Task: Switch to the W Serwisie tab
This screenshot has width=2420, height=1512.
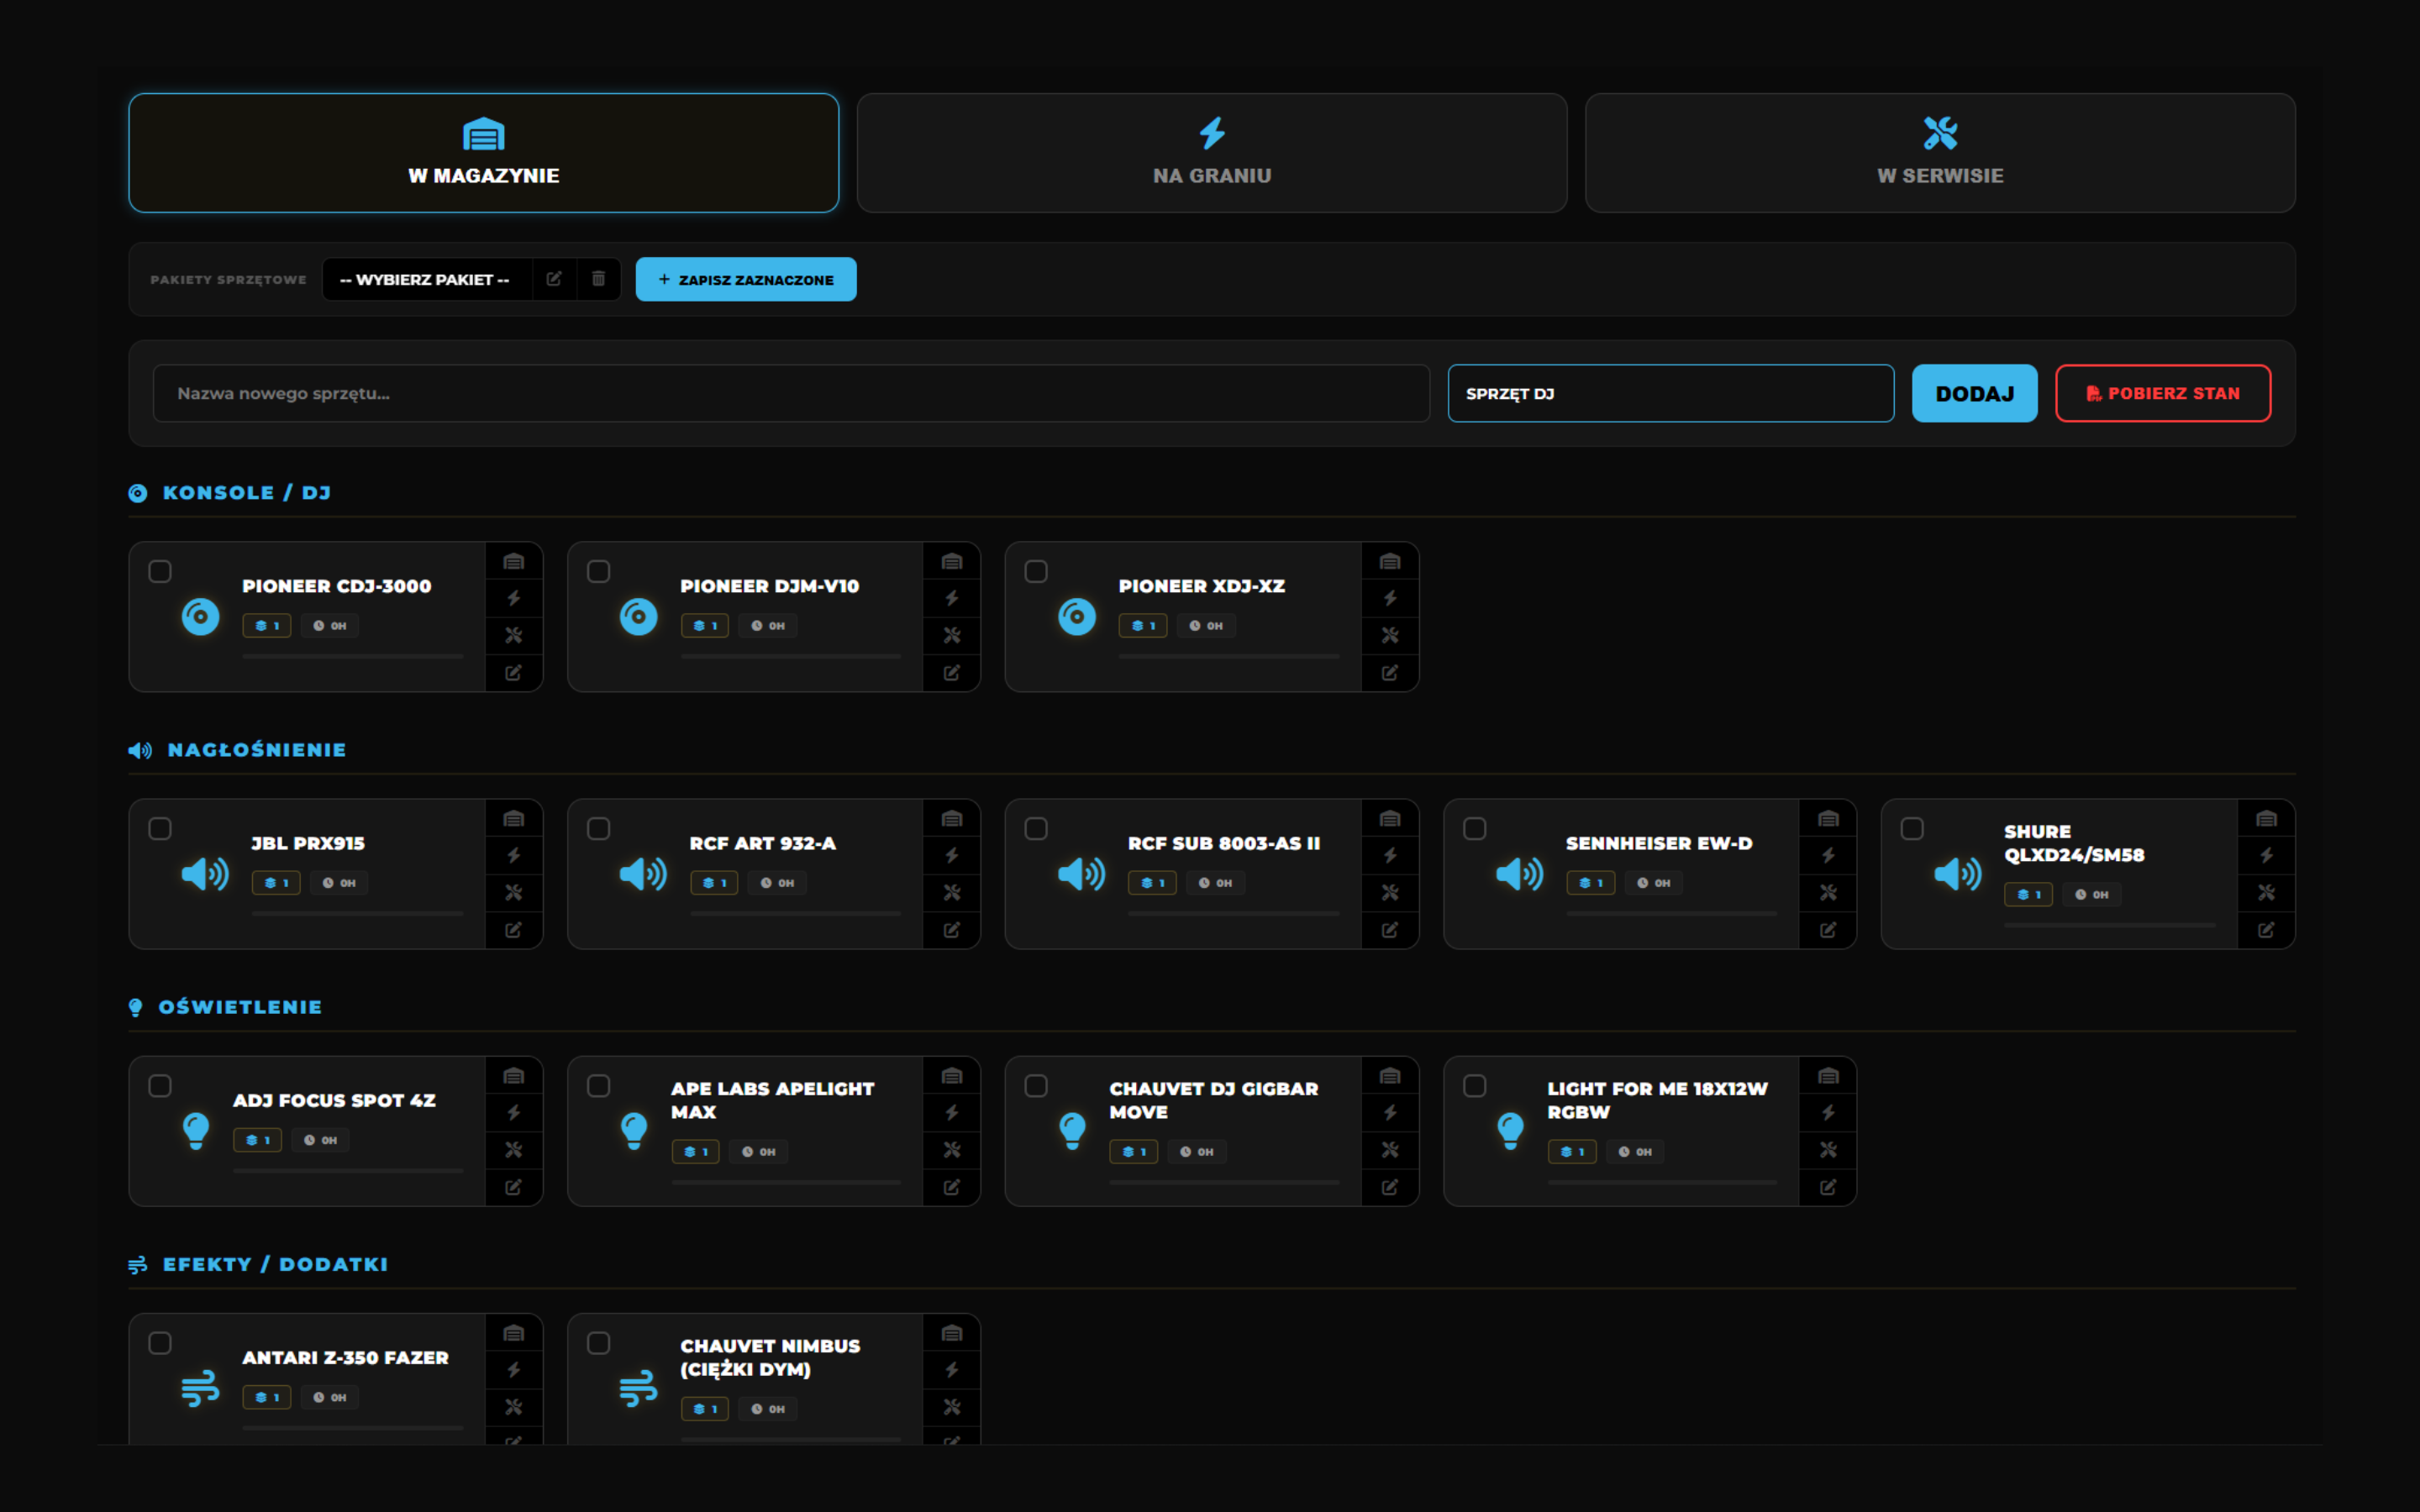Action: point(1939,153)
